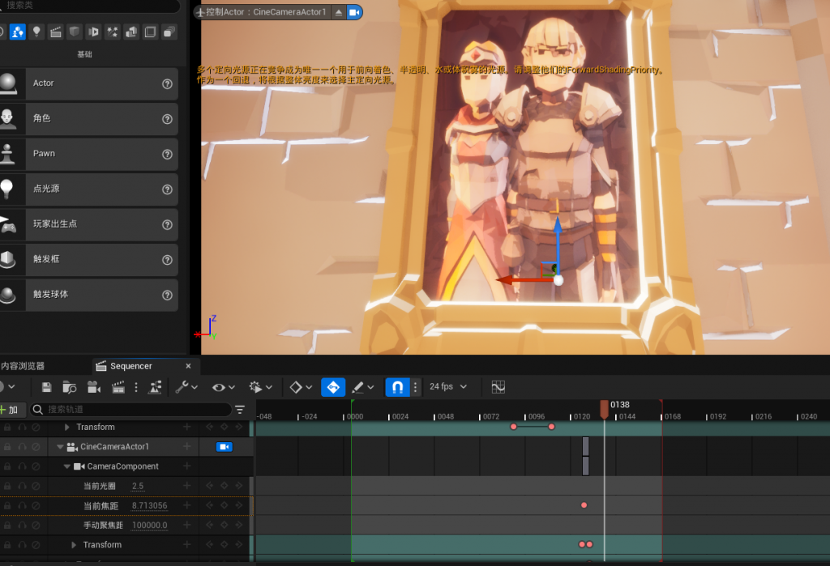Lock the CameraComponent track
Viewport: 830px width, 566px height.
pyautogui.click(x=7, y=466)
